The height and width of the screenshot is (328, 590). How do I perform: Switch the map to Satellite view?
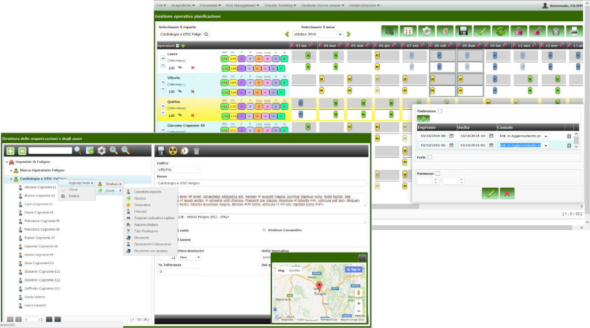click(294, 270)
